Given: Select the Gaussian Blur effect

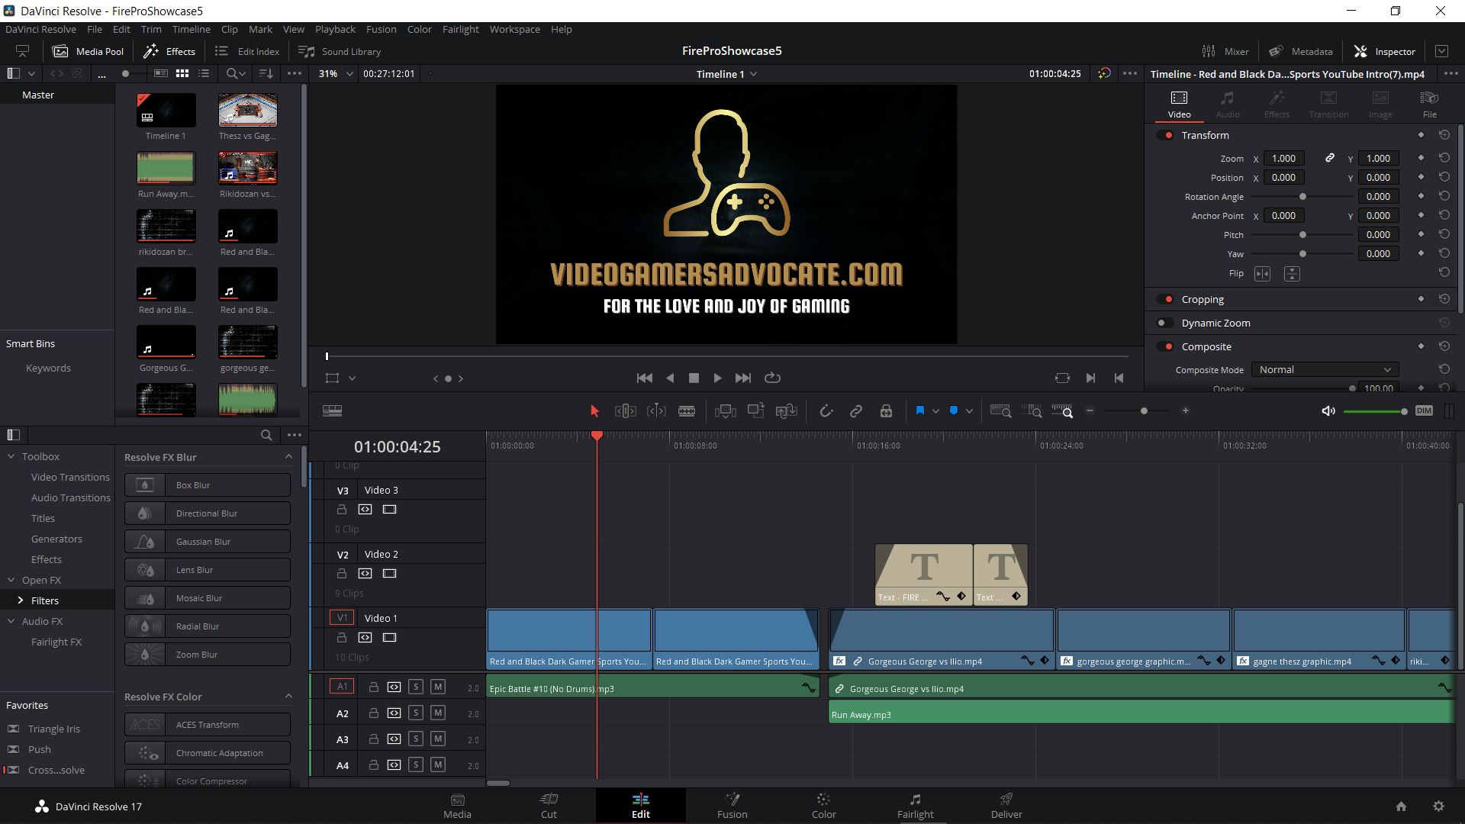Looking at the screenshot, I should (208, 542).
